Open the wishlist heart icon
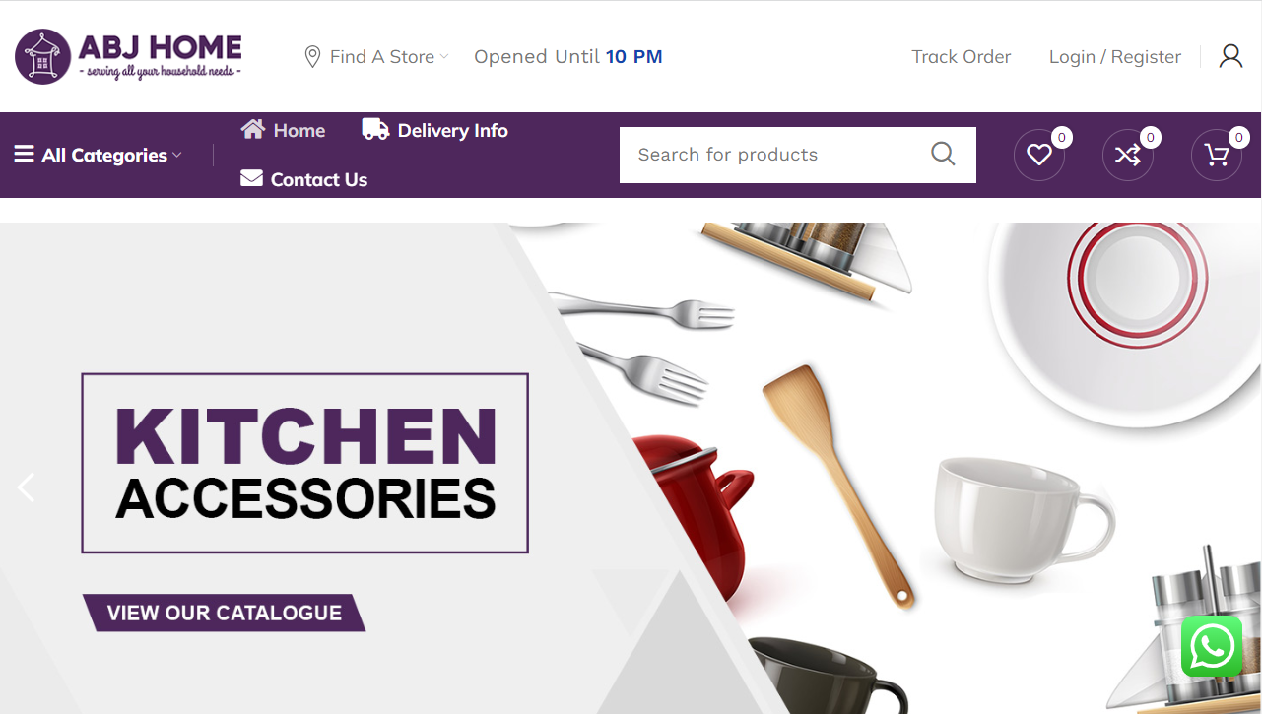 pyautogui.click(x=1039, y=155)
